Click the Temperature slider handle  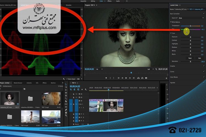tap(190, 26)
